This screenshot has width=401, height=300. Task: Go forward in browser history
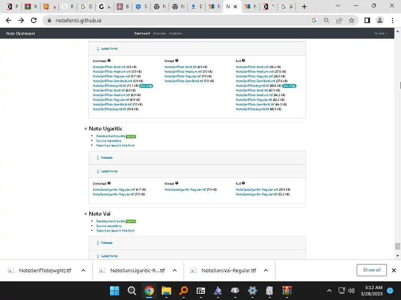coord(21,20)
